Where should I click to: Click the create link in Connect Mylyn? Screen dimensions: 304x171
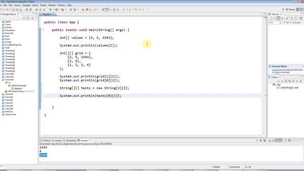(277, 72)
